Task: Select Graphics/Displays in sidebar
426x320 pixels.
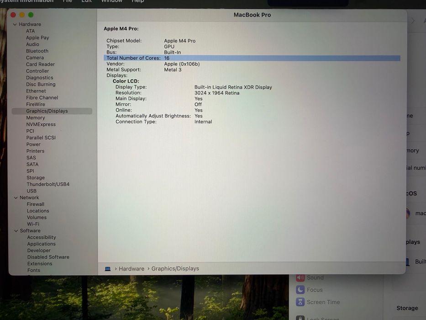Action: point(52,111)
